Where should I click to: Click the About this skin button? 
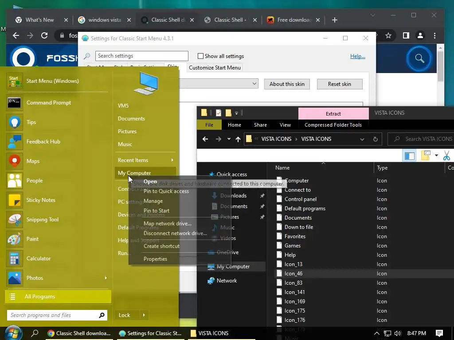pos(287,84)
